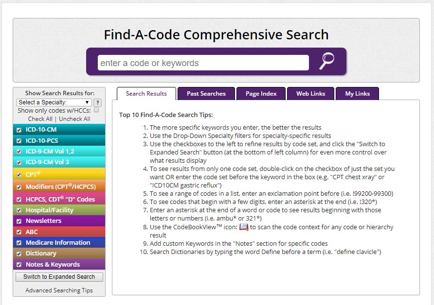434x305 pixels.
Task: Toggle the Hospital/Facility checkbox
Action: click(19, 210)
